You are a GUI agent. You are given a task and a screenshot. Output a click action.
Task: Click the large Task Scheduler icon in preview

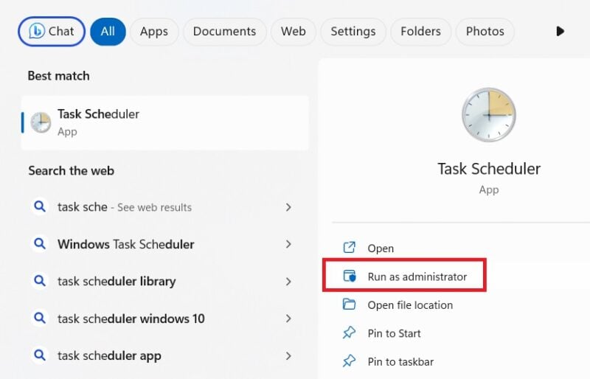pos(489,115)
